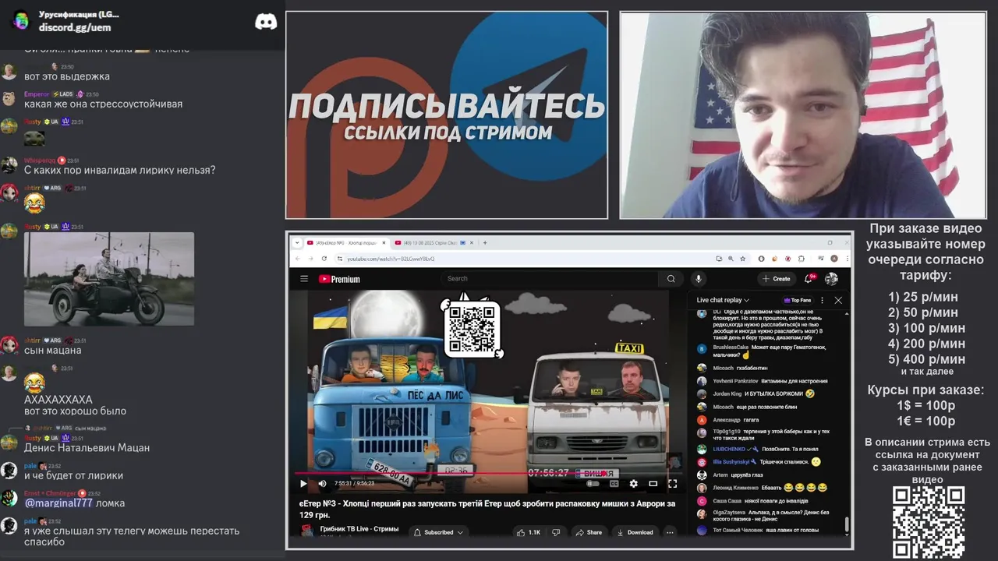Viewport: 998px width, 561px height.
Task: Click LIUBCHENKO chat message author
Action: pos(731,449)
